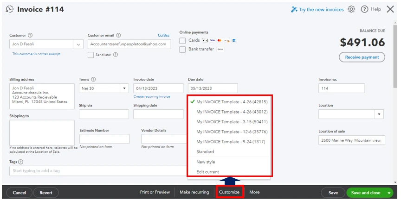Click the Due date field 05/13/2023
Viewport: 401px width, 201px height.
pyautogui.click(x=213, y=88)
